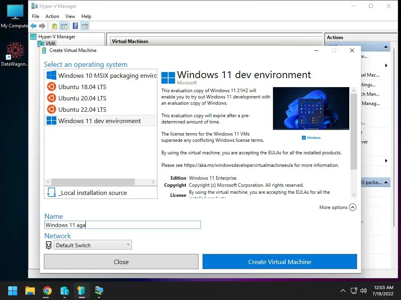Show hidden system tray icons
Image resolution: width=401 pixels, height=300 pixels.
[343, 291]
